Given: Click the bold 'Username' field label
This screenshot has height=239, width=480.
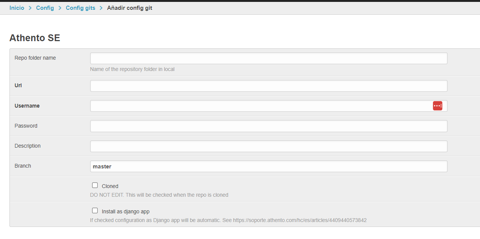Looking at the screenshot, I should (27, 106).
